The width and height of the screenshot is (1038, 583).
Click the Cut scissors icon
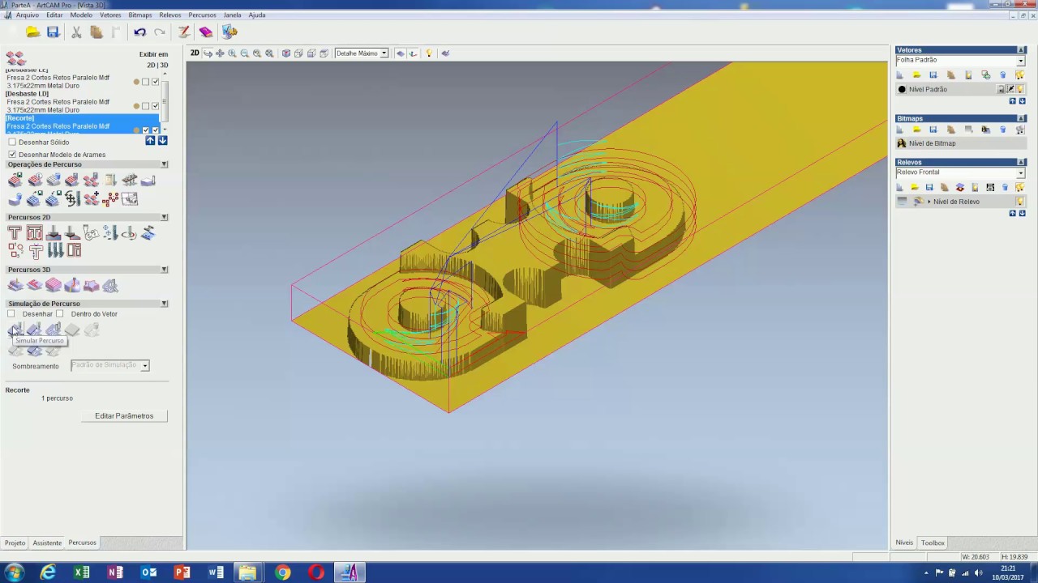pos(76,32)
